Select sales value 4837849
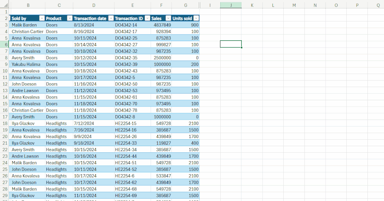Viewport: 384px width, 201px height. click(161, 25)
